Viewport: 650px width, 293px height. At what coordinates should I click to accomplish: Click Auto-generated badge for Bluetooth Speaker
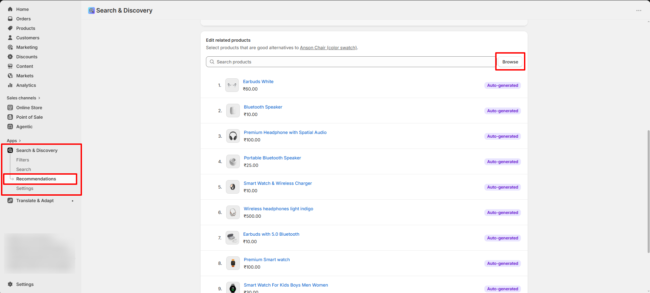pyautogui.click(x=503, y=111)
